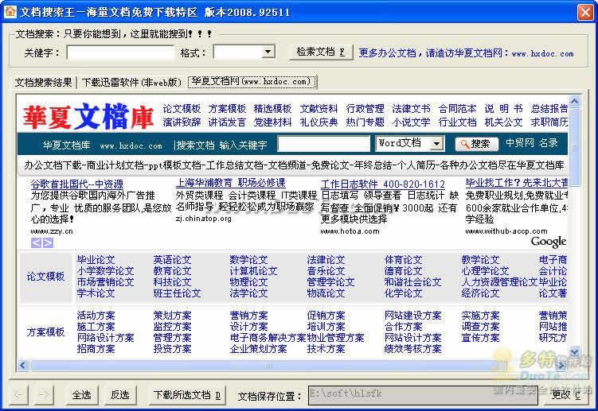Screen dimensions: 598x411
Task: Click vertical scrollbar up arrow
Action: coord(574,101)
